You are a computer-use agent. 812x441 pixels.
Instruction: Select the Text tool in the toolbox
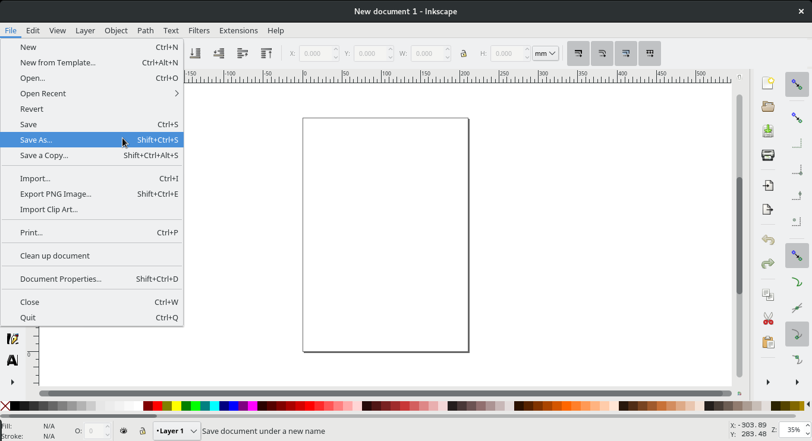[x=12, y=360]
